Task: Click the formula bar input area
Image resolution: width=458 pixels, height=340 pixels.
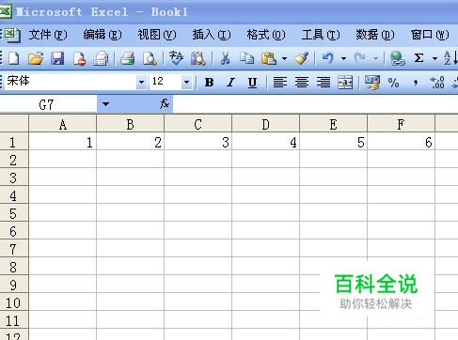Action: point(315,104)
